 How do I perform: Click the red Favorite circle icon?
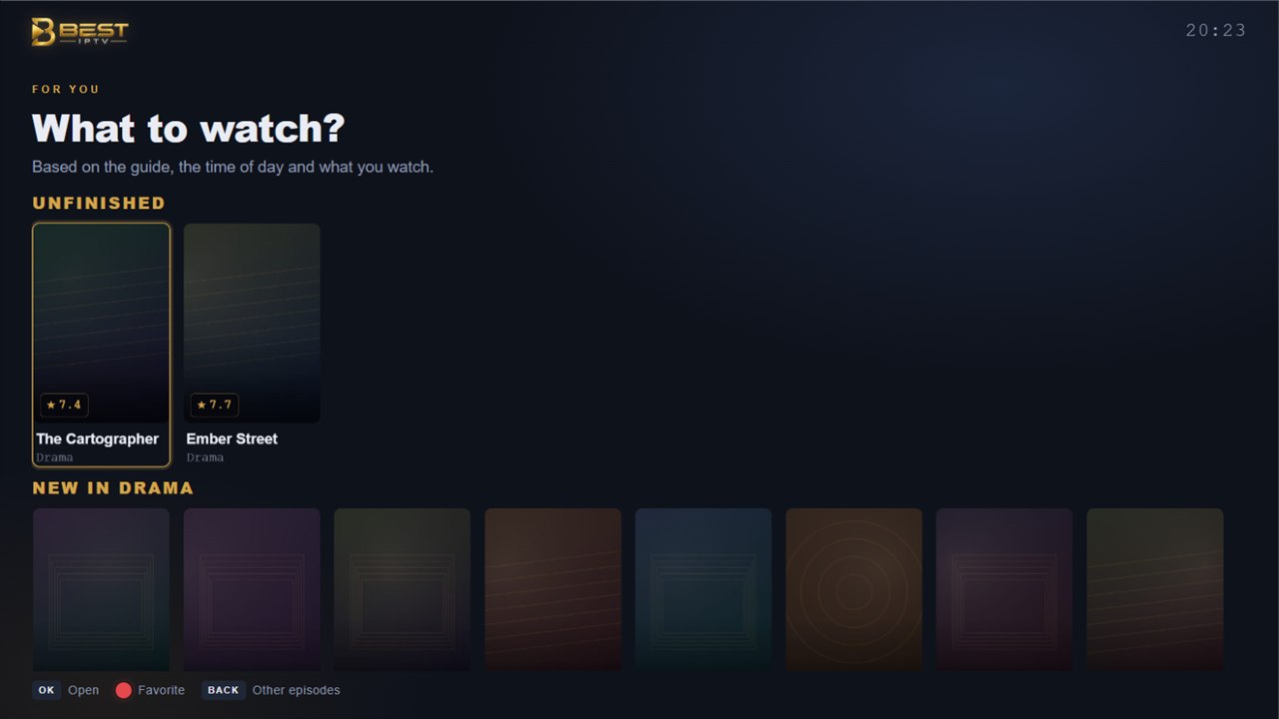[x=123, y=690]
